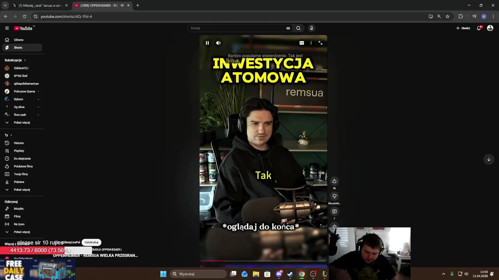
Task: Click the Utwórz create button
Action: point(463,28)
